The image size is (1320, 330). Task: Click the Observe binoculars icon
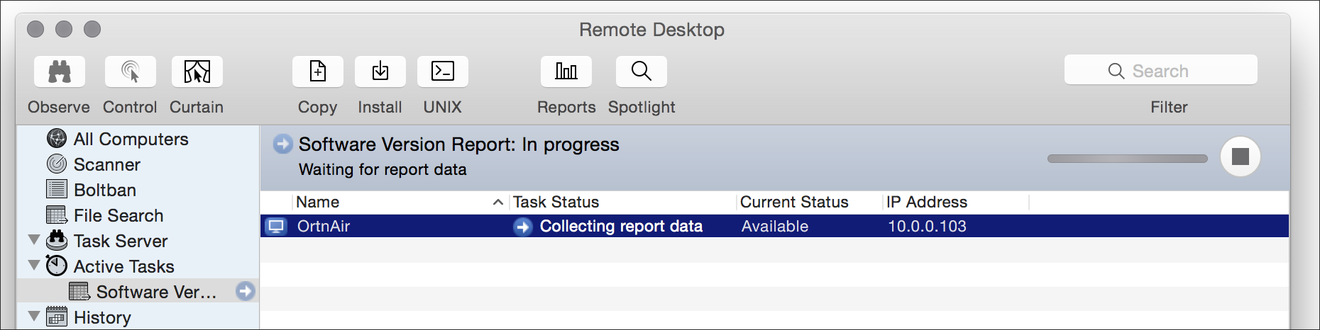point(60,72)
